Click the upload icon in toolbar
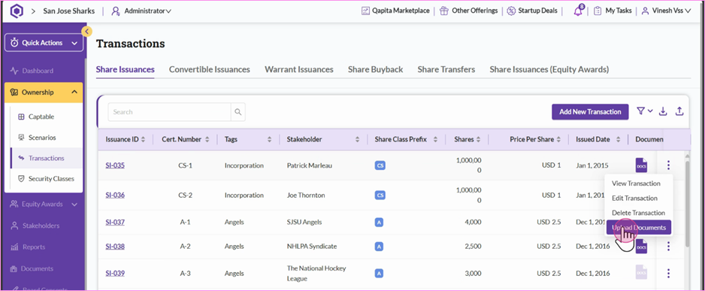Viewport: 705px width, 291px height. tap(679, 111)
